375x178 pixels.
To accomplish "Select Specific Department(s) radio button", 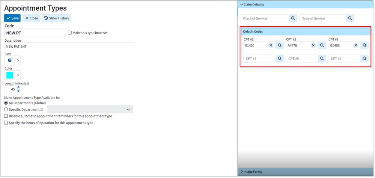I will coord(6,109).
